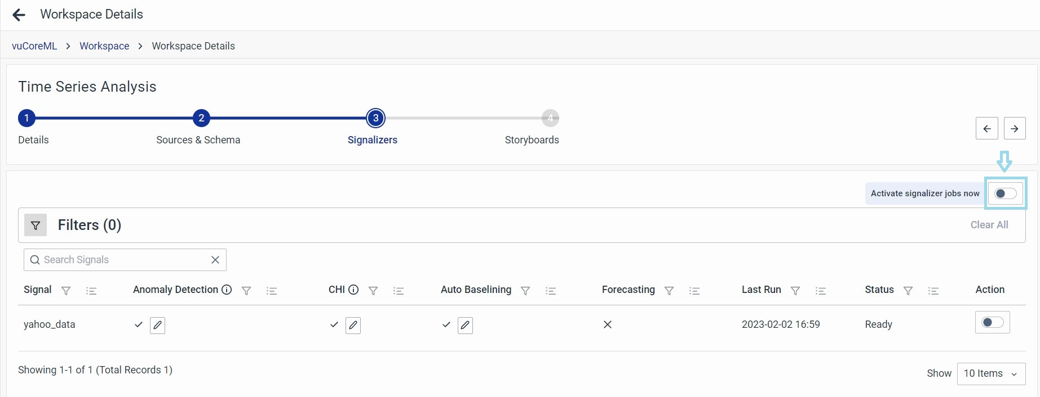
Task: Click the Anomaly Detection info icon
Action: [x=227, y=290]
